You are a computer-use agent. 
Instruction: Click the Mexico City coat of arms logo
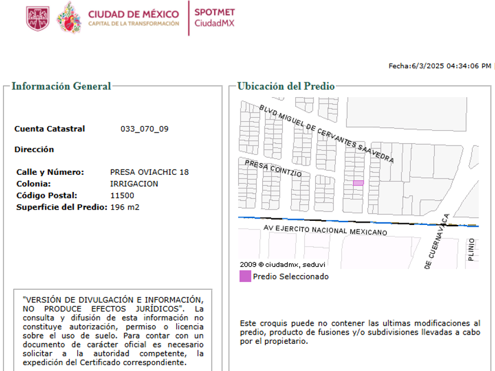pyautogui.click(x=38, y=18)
